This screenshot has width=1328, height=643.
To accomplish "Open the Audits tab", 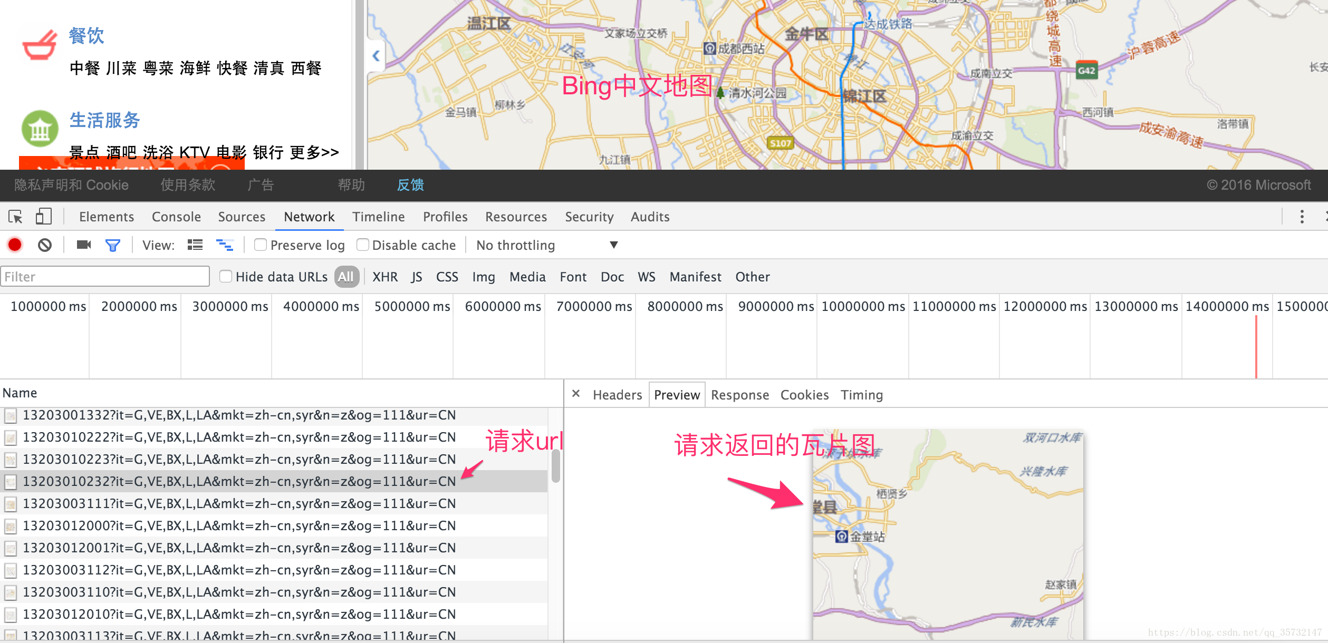I will click(x=650, y=217).
